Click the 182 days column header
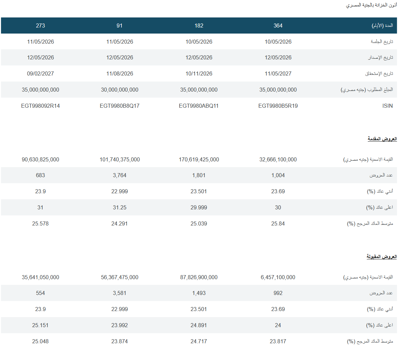 click(199, 26)
